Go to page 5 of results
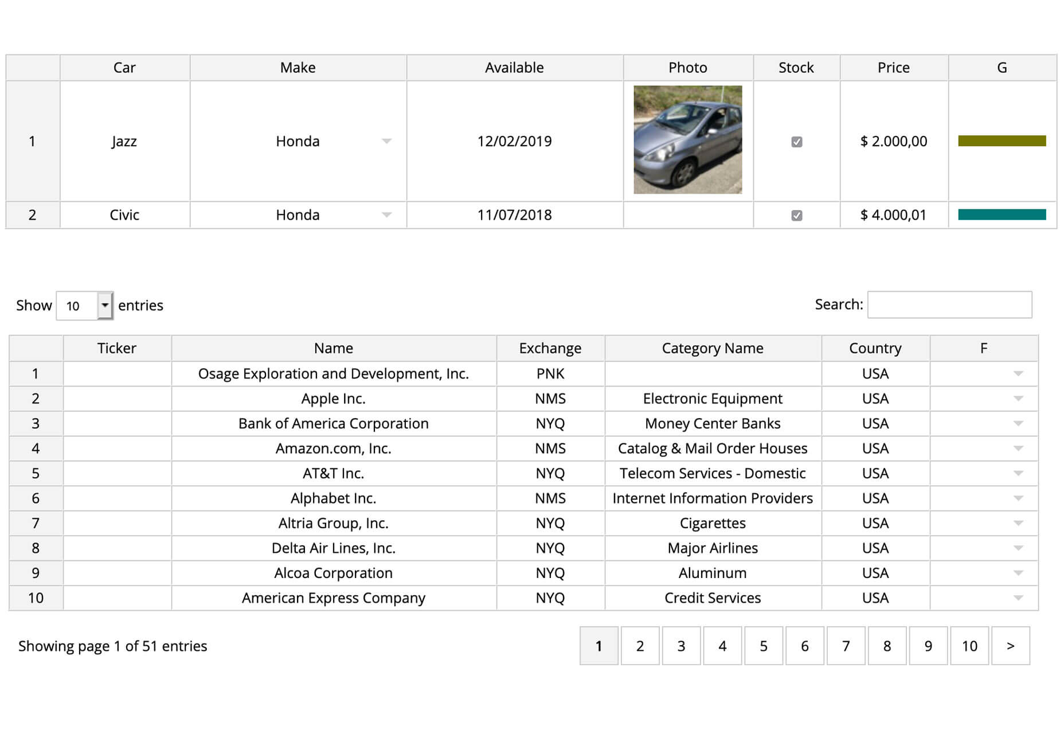Image resolution: width=1064 pixels, height=734 pixels. click(x=764, y=646)
